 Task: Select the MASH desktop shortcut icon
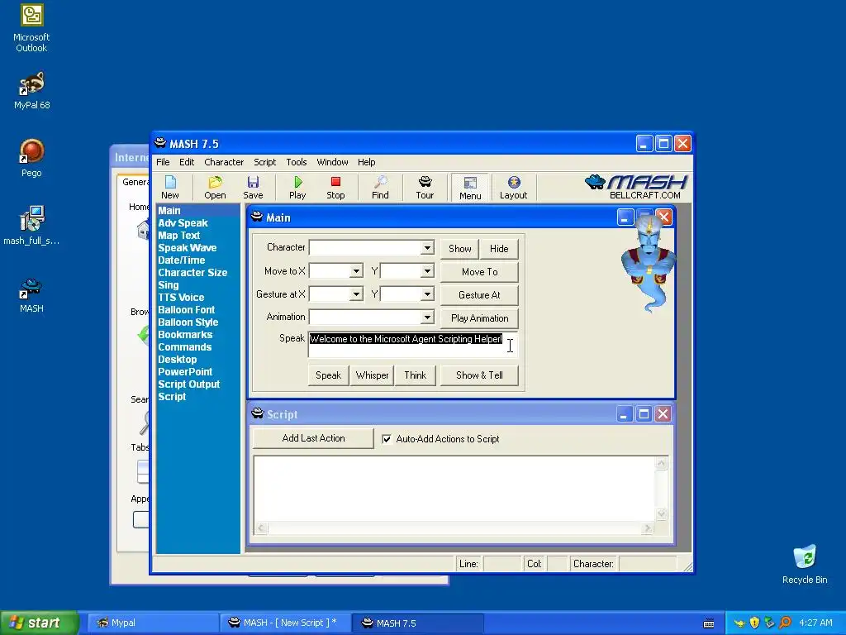pos(31,295)
